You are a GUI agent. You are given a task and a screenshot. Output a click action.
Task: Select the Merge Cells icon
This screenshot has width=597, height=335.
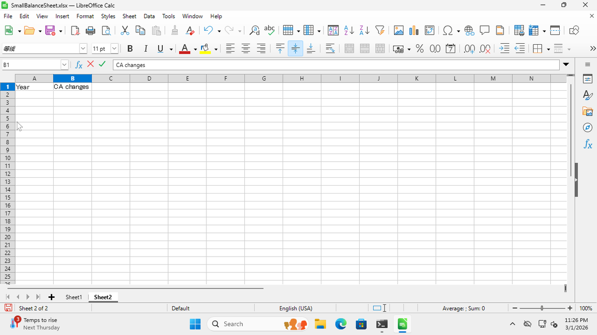364,48
